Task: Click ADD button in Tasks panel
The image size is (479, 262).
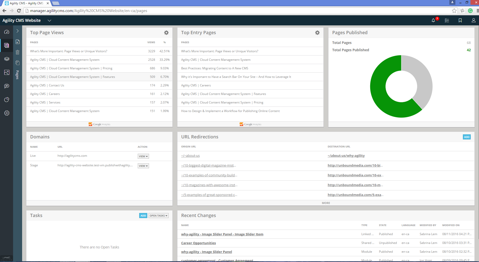Action: (x=143, y=216)
